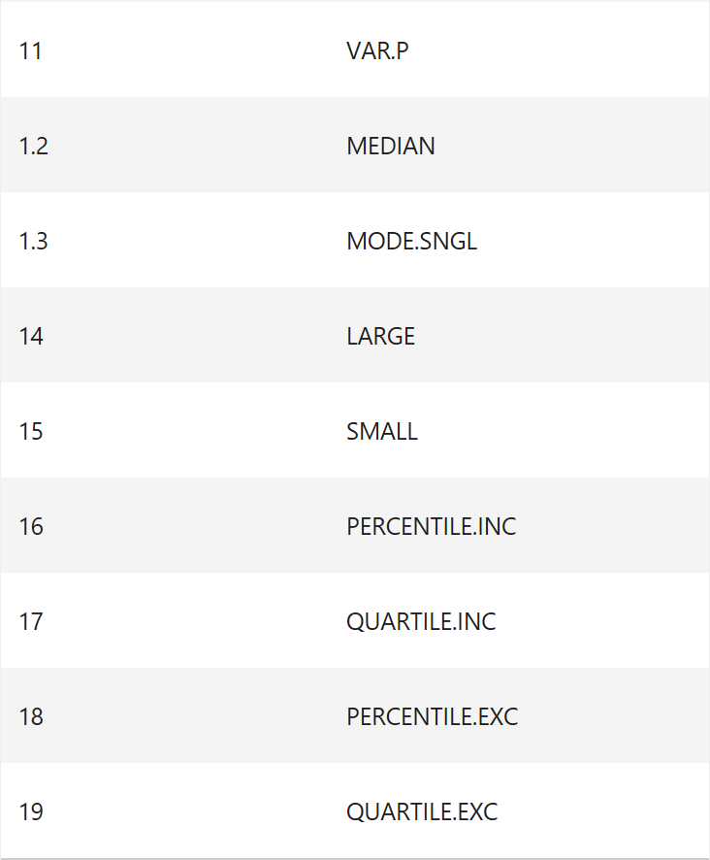Select number 18 in the table
710x860 pixels.
pos(31,716)
